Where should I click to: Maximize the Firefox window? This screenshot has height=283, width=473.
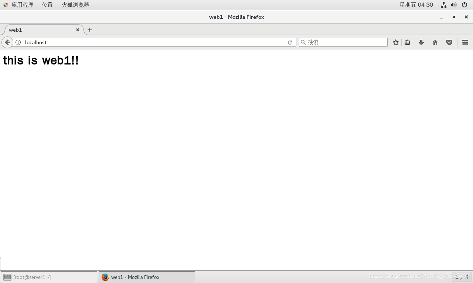coord(454,17)
